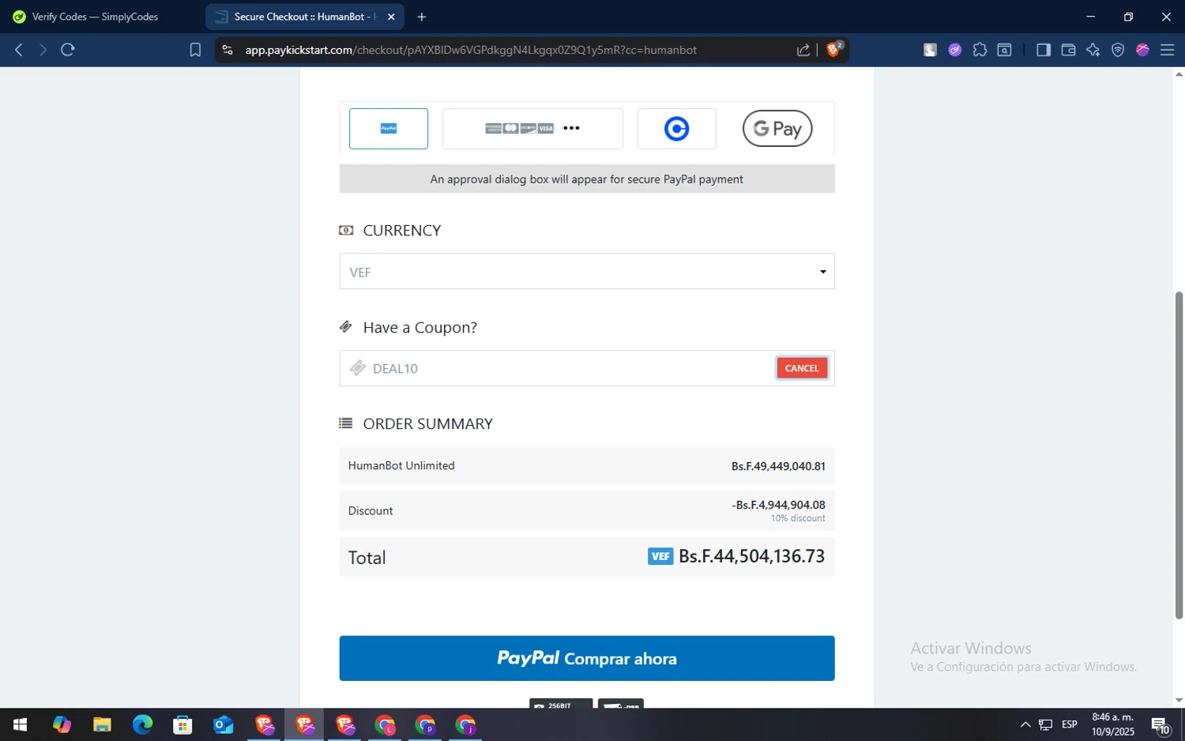Click the 10% discount note

798,518
